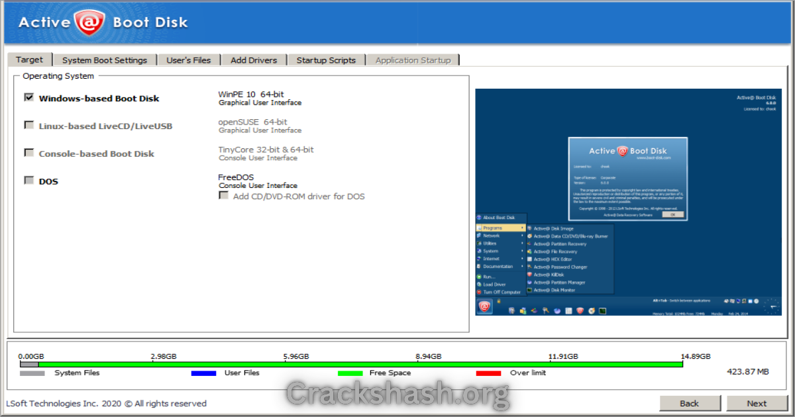Toggle the Windows-based Boot Disk checkbox
The image size is (795, 417).
[x=28, y=97]
